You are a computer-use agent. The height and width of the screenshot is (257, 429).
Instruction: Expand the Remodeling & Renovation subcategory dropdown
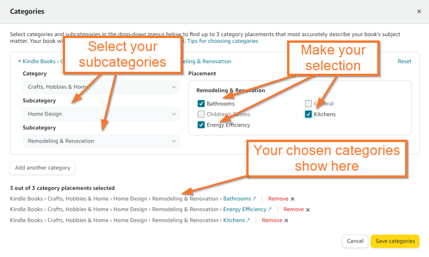click(x=101, y=141)
